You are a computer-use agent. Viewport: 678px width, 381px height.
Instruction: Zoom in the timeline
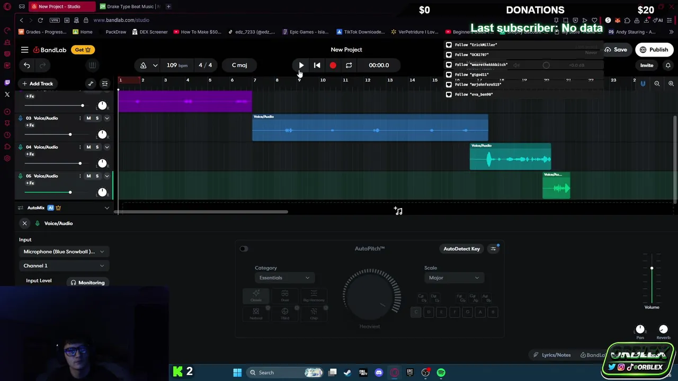(x=671, y=84)
